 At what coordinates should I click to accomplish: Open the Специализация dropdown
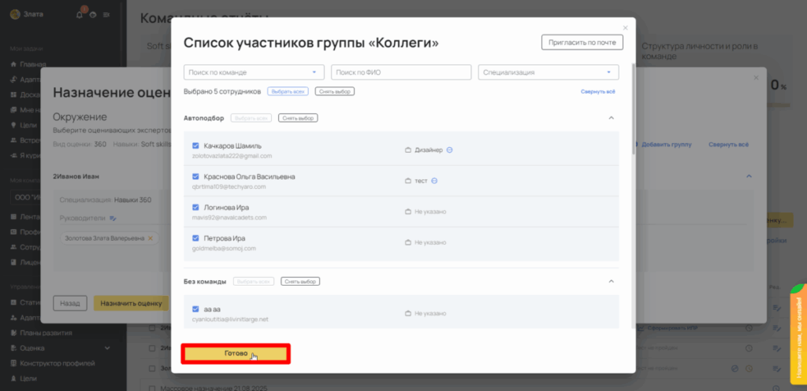click(x=548, y=72)
